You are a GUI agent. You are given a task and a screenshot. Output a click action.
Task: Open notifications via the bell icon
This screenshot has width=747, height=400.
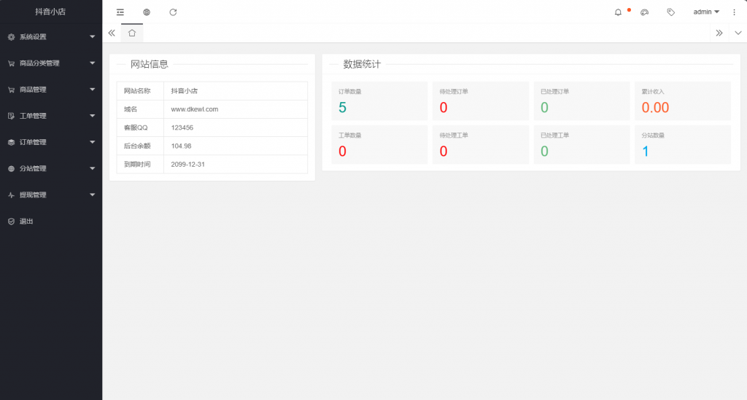coord(619,12)
